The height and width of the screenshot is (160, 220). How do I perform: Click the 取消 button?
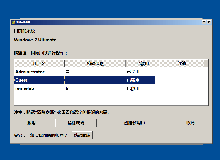tap(190, 123)
